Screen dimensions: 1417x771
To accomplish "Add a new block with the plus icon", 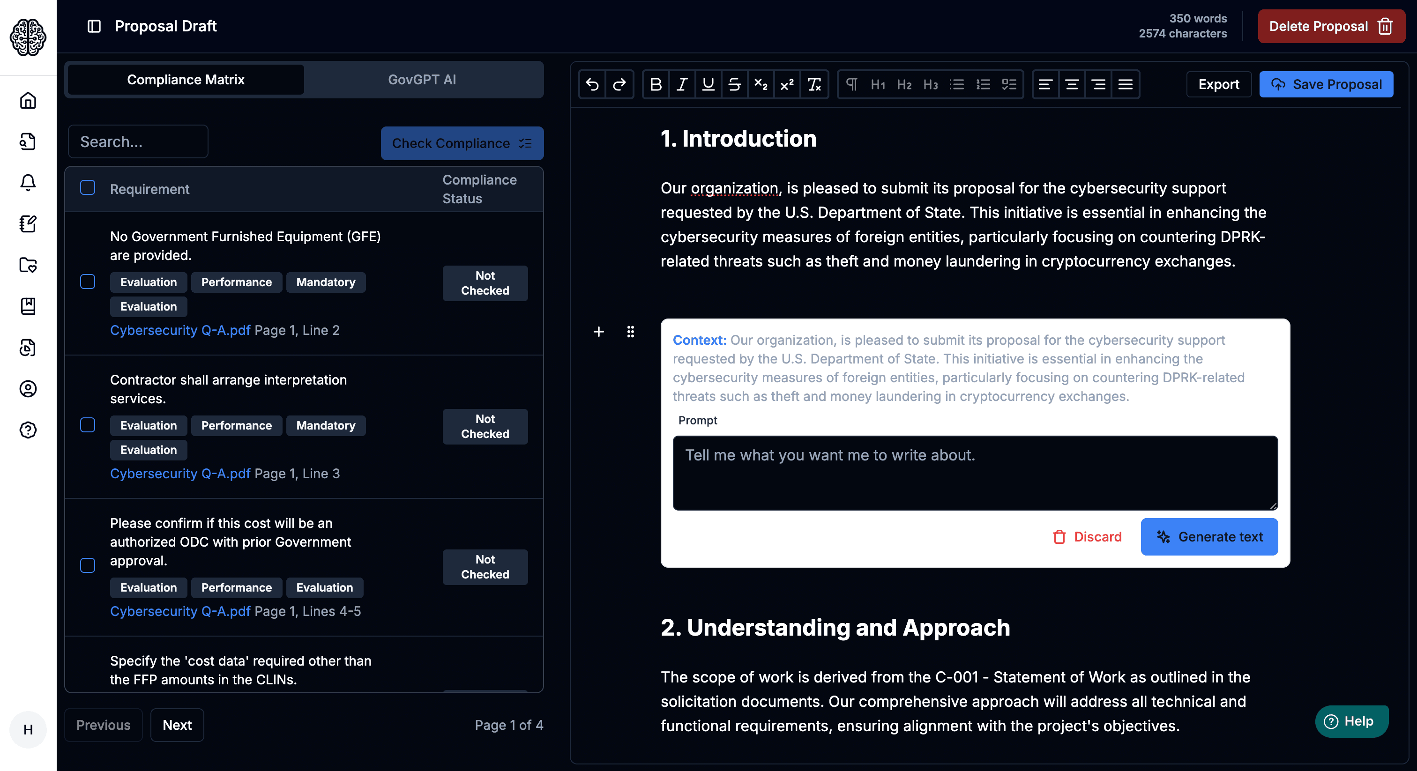I will coord(598,332).
